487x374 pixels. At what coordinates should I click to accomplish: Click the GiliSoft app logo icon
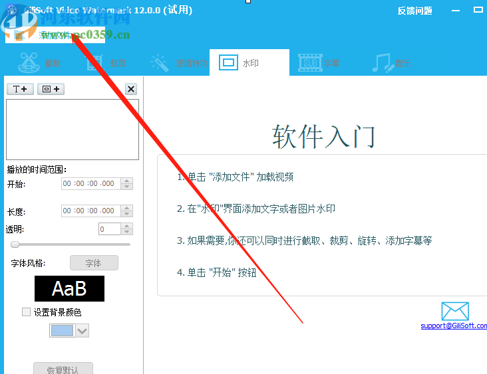coord(12,10)
